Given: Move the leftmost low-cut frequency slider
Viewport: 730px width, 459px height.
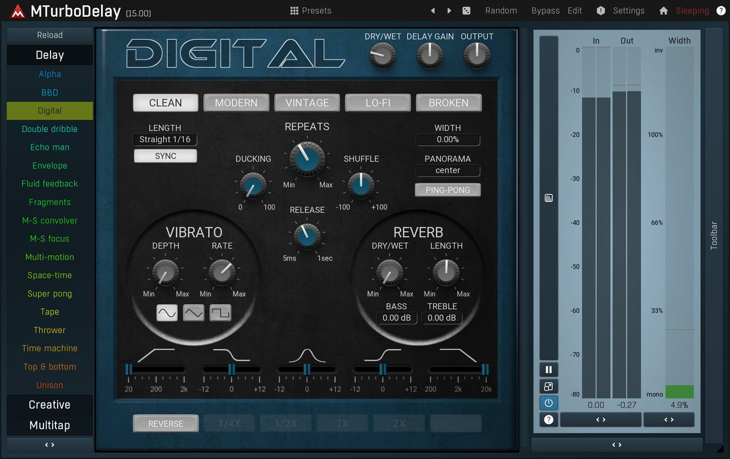Looking at the screenshot, I should [129, 369].
